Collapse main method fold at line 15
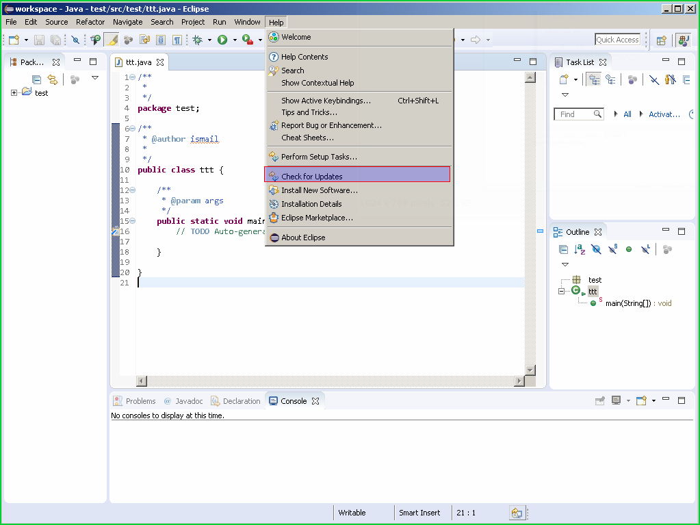 [133, 221]
